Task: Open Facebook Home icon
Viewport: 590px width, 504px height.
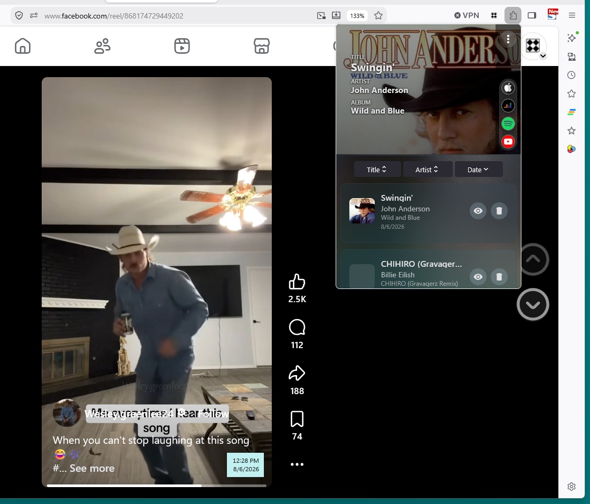Action: 23,46
